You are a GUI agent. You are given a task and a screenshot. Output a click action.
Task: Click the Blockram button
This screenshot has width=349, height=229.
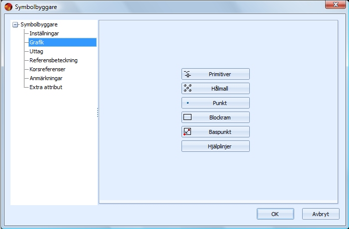click(x=215, y=117)
